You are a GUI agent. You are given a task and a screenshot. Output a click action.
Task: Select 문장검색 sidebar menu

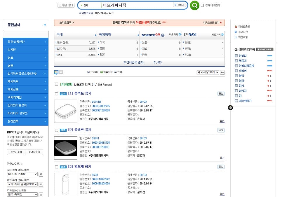[25, 121]
